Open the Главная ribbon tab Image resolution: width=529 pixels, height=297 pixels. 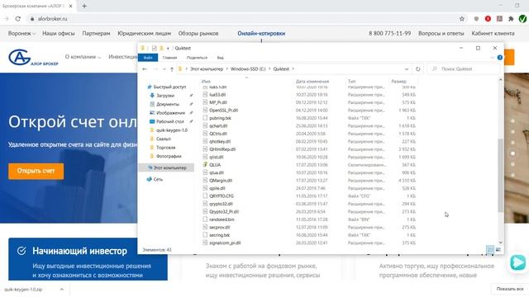[169, 58]
